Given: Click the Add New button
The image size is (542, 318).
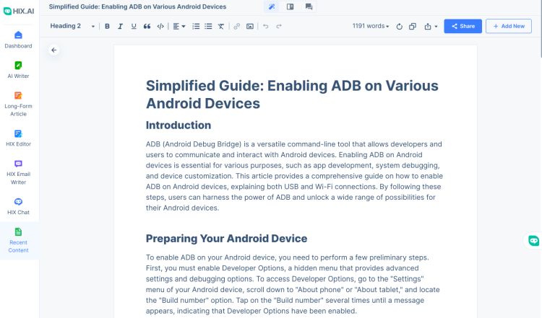Looking at the screenshot, I should 508,26.
